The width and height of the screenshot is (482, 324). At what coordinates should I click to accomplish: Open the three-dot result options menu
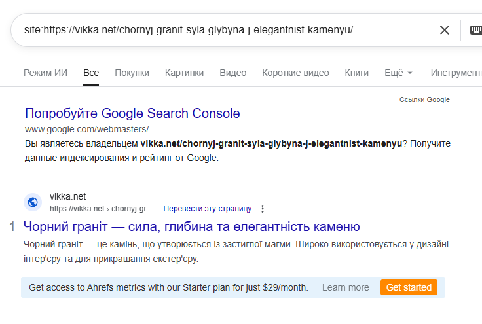[x=263, y=209]
